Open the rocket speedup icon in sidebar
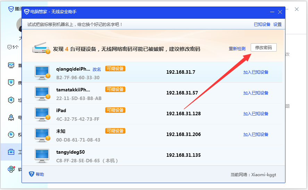The width and height of the screenshot is (308, 190). coord(11,117)
